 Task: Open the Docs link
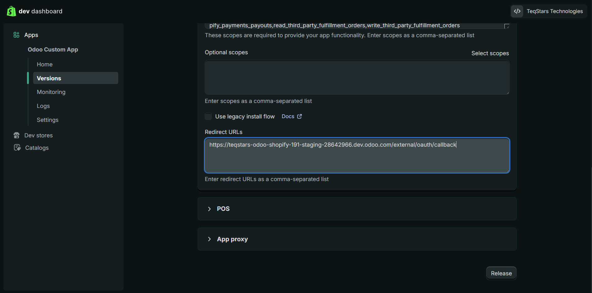click(x=288, y=116)
